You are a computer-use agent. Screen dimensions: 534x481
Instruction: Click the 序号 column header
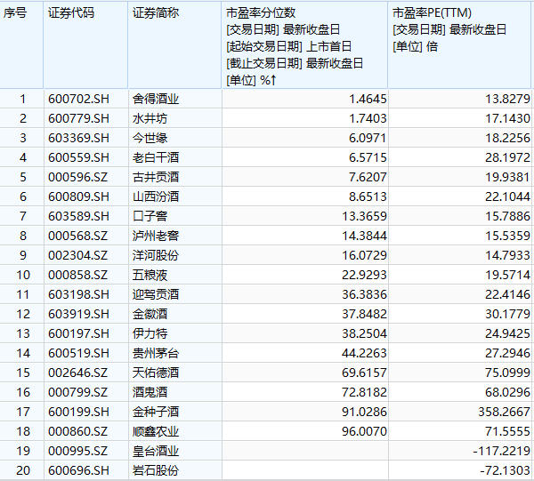tap(16, 13)
